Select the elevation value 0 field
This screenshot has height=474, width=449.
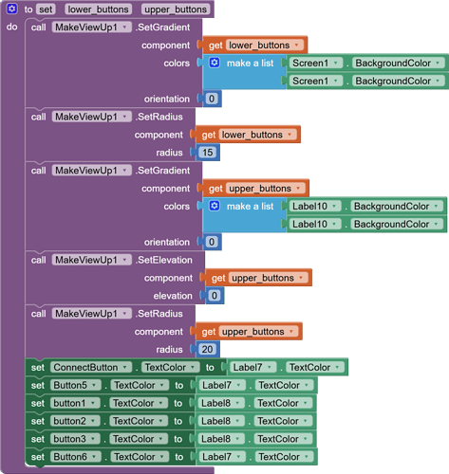(x=215, y=296)
